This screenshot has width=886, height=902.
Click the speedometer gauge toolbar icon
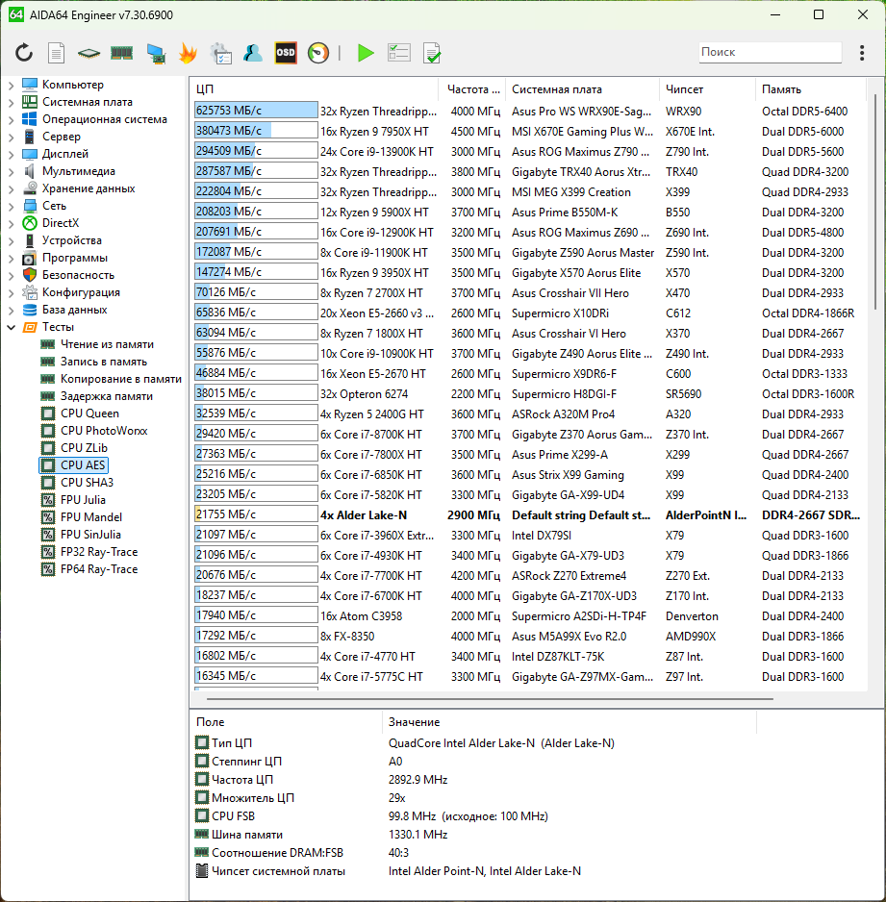point(318,53)
